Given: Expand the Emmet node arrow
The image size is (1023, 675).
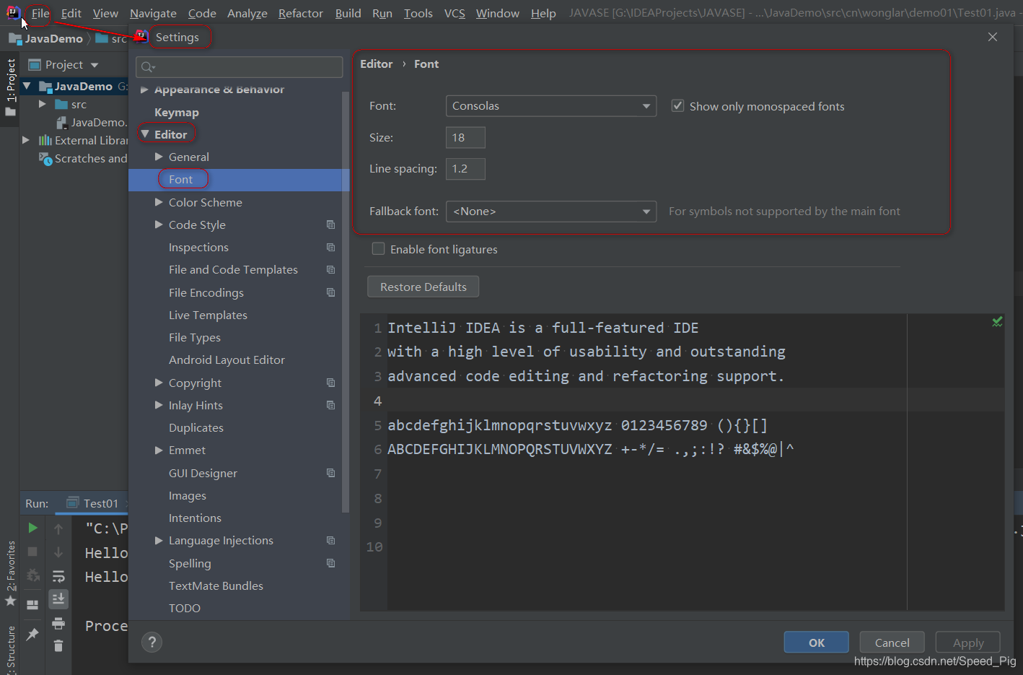Looking at the screenshot, I should pyautogui.click(x=159, y=450).
